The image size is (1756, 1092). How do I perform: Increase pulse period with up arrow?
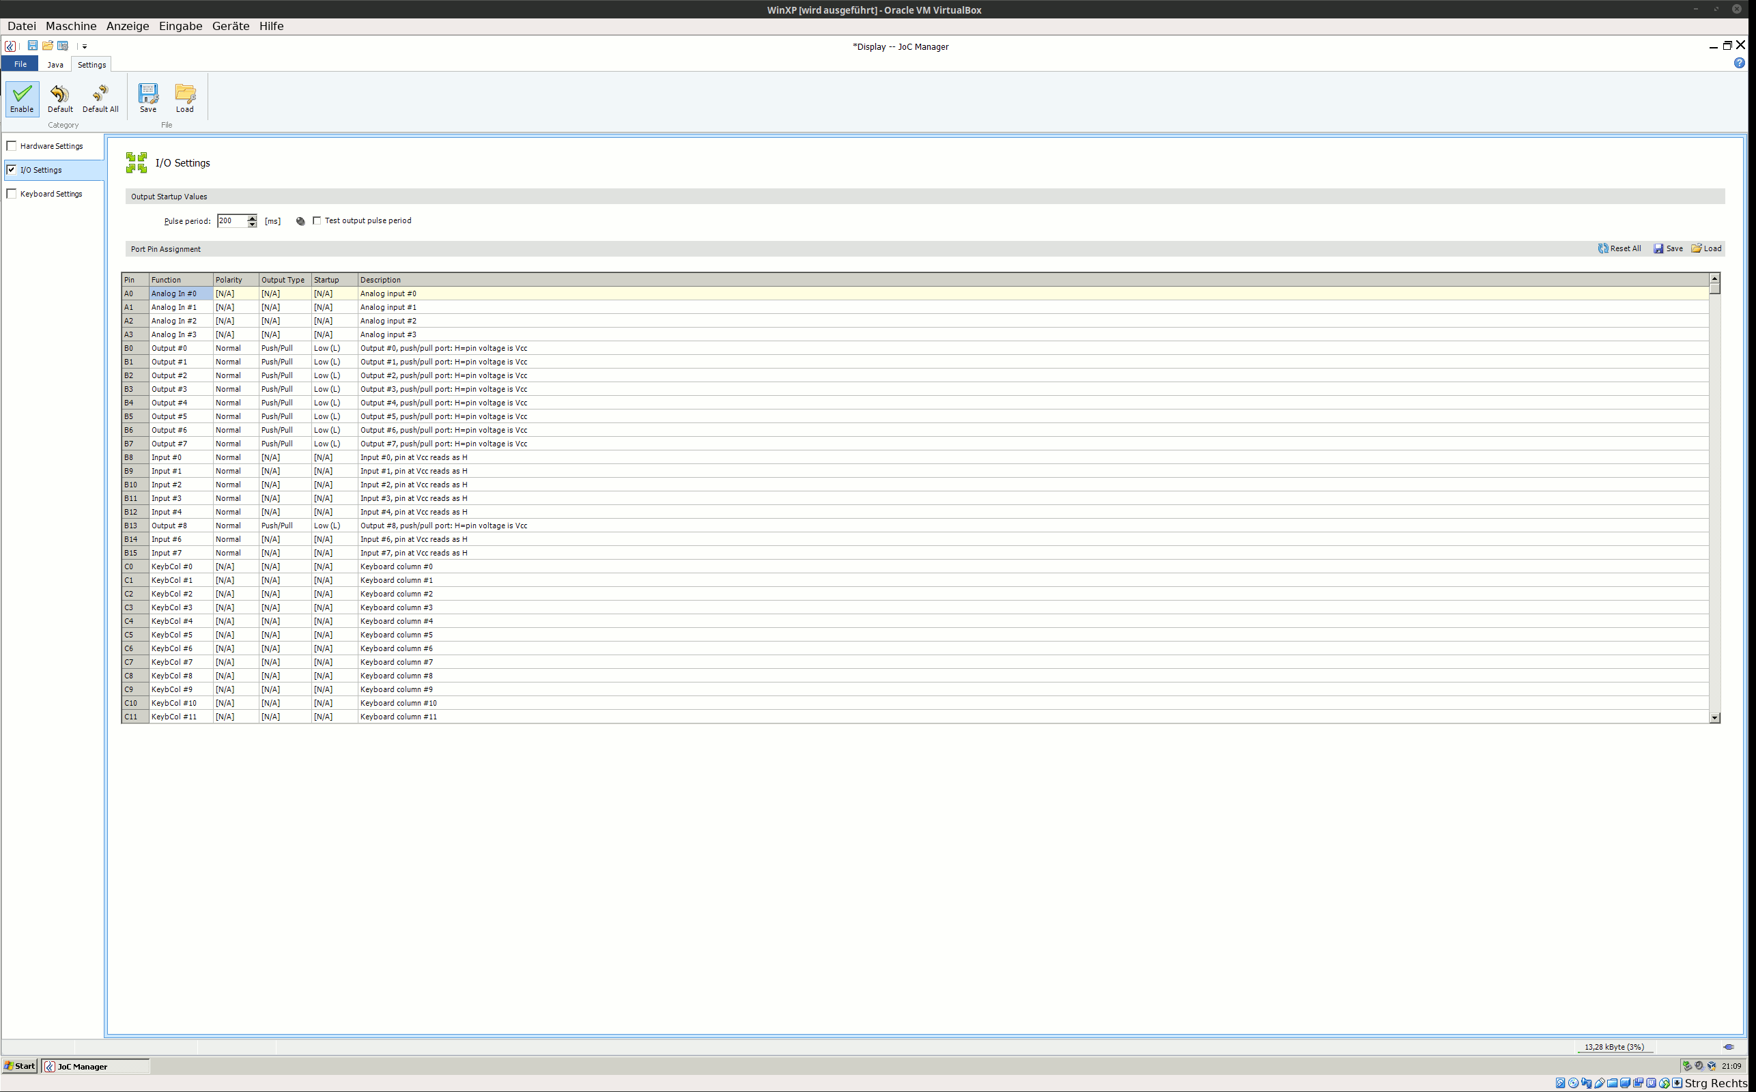(x=252, y=218)
